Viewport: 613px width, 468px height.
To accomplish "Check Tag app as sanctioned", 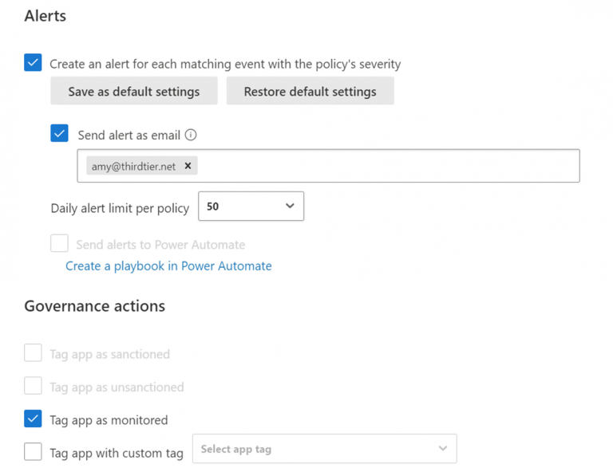I will coord(33,353).
